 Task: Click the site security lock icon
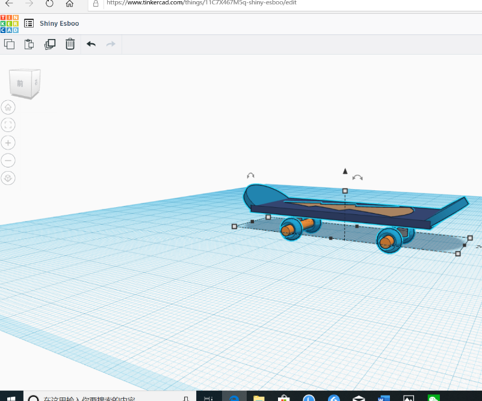pyautogui.click(x=96, y=4)
